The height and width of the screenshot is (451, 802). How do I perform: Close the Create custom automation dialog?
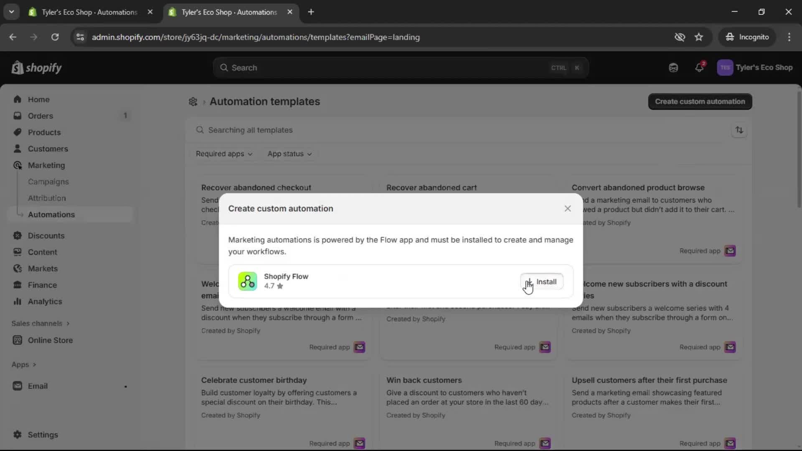coord(568,208)
